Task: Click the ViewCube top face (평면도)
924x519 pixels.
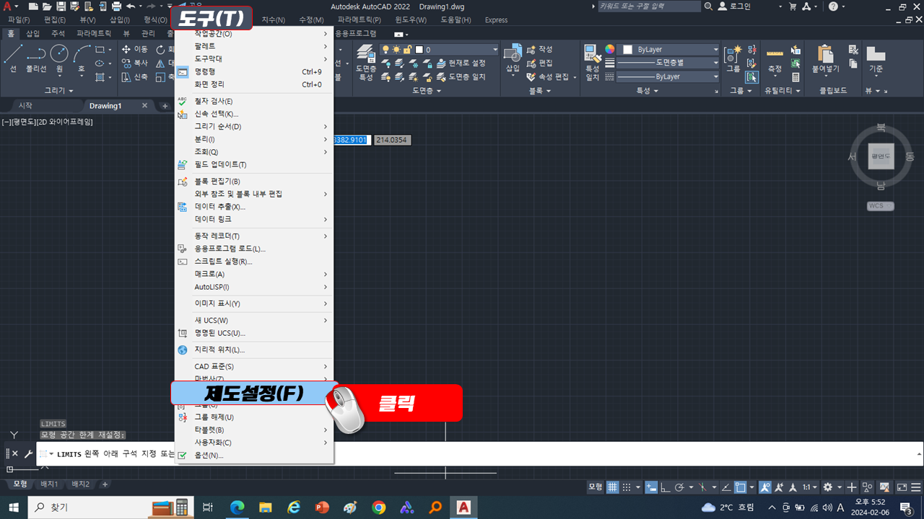Action: (881, 156)
